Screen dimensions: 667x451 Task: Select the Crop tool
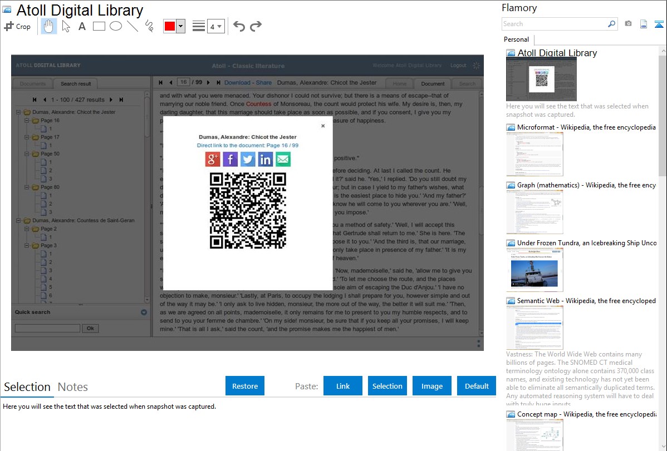pos(17,26)
